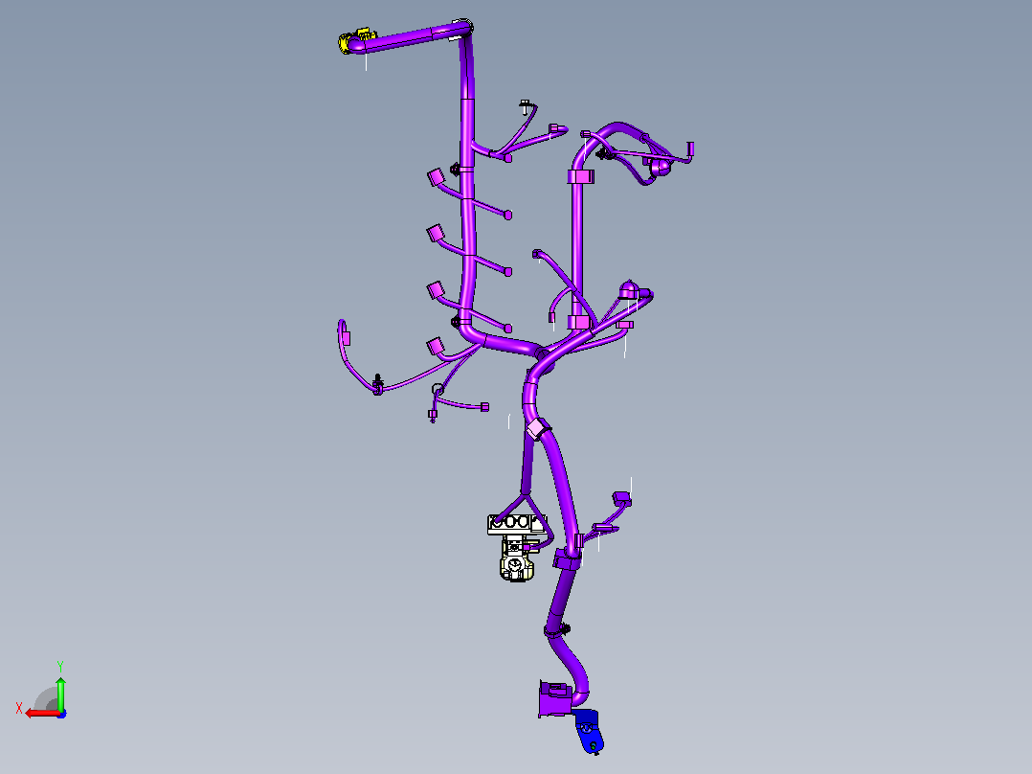
Task: Select the blue mounting bracket at the harness bottom
Action: click(x=589, y=731)
